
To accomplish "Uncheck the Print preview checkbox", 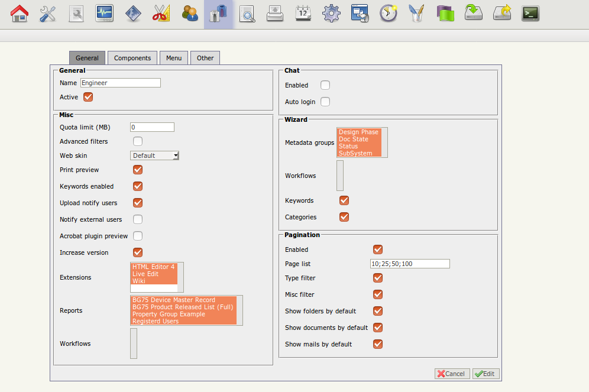I will tap(138, 170).
